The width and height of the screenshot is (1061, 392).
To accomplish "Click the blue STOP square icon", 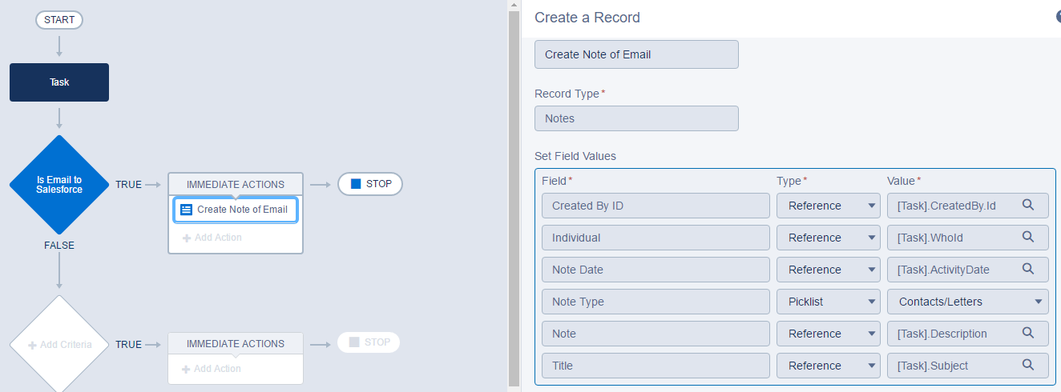I will click(356, 184).
